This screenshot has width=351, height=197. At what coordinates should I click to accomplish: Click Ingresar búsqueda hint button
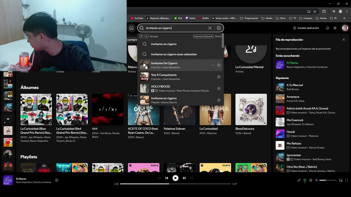pyautogui.click(x=203, y=36)
